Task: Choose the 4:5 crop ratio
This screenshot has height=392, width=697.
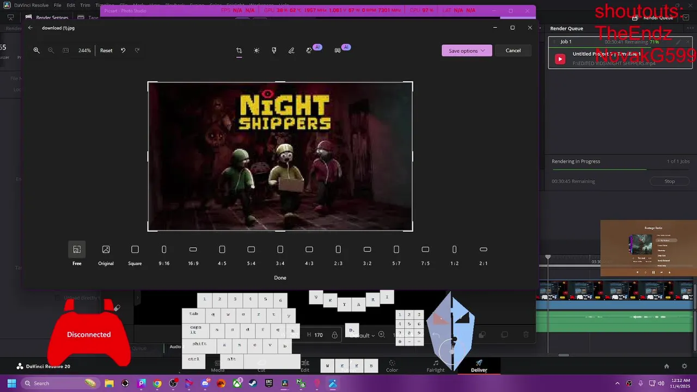Action: (x=222, y=254)
